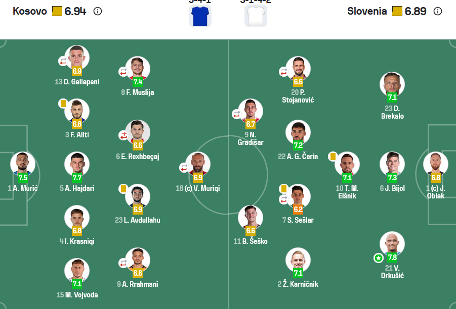
Task: Click Slovenia's white jersey icon
Action: coord(256,15)
